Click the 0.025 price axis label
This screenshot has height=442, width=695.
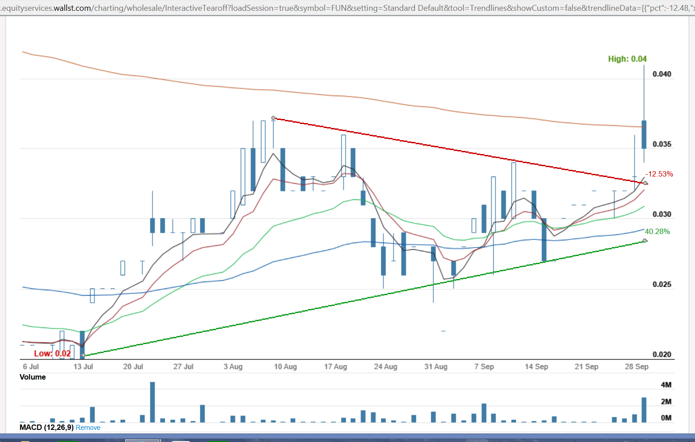click(662, 284)
